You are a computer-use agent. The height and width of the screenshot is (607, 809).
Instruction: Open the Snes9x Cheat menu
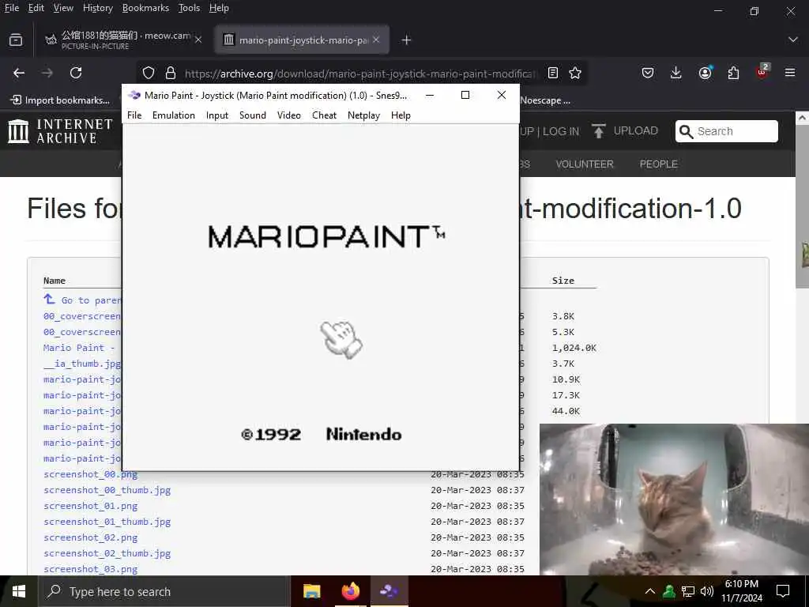coord(324,115)
